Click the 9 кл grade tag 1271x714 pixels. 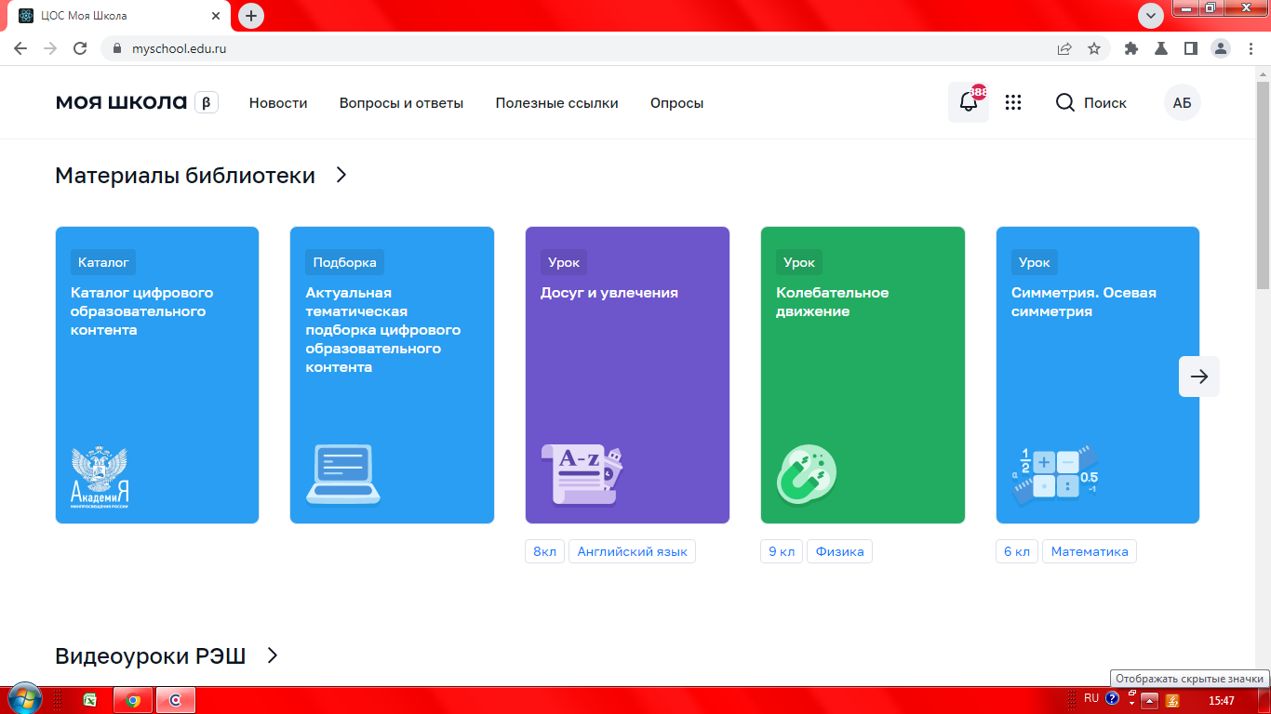click(x=782, y=551)
